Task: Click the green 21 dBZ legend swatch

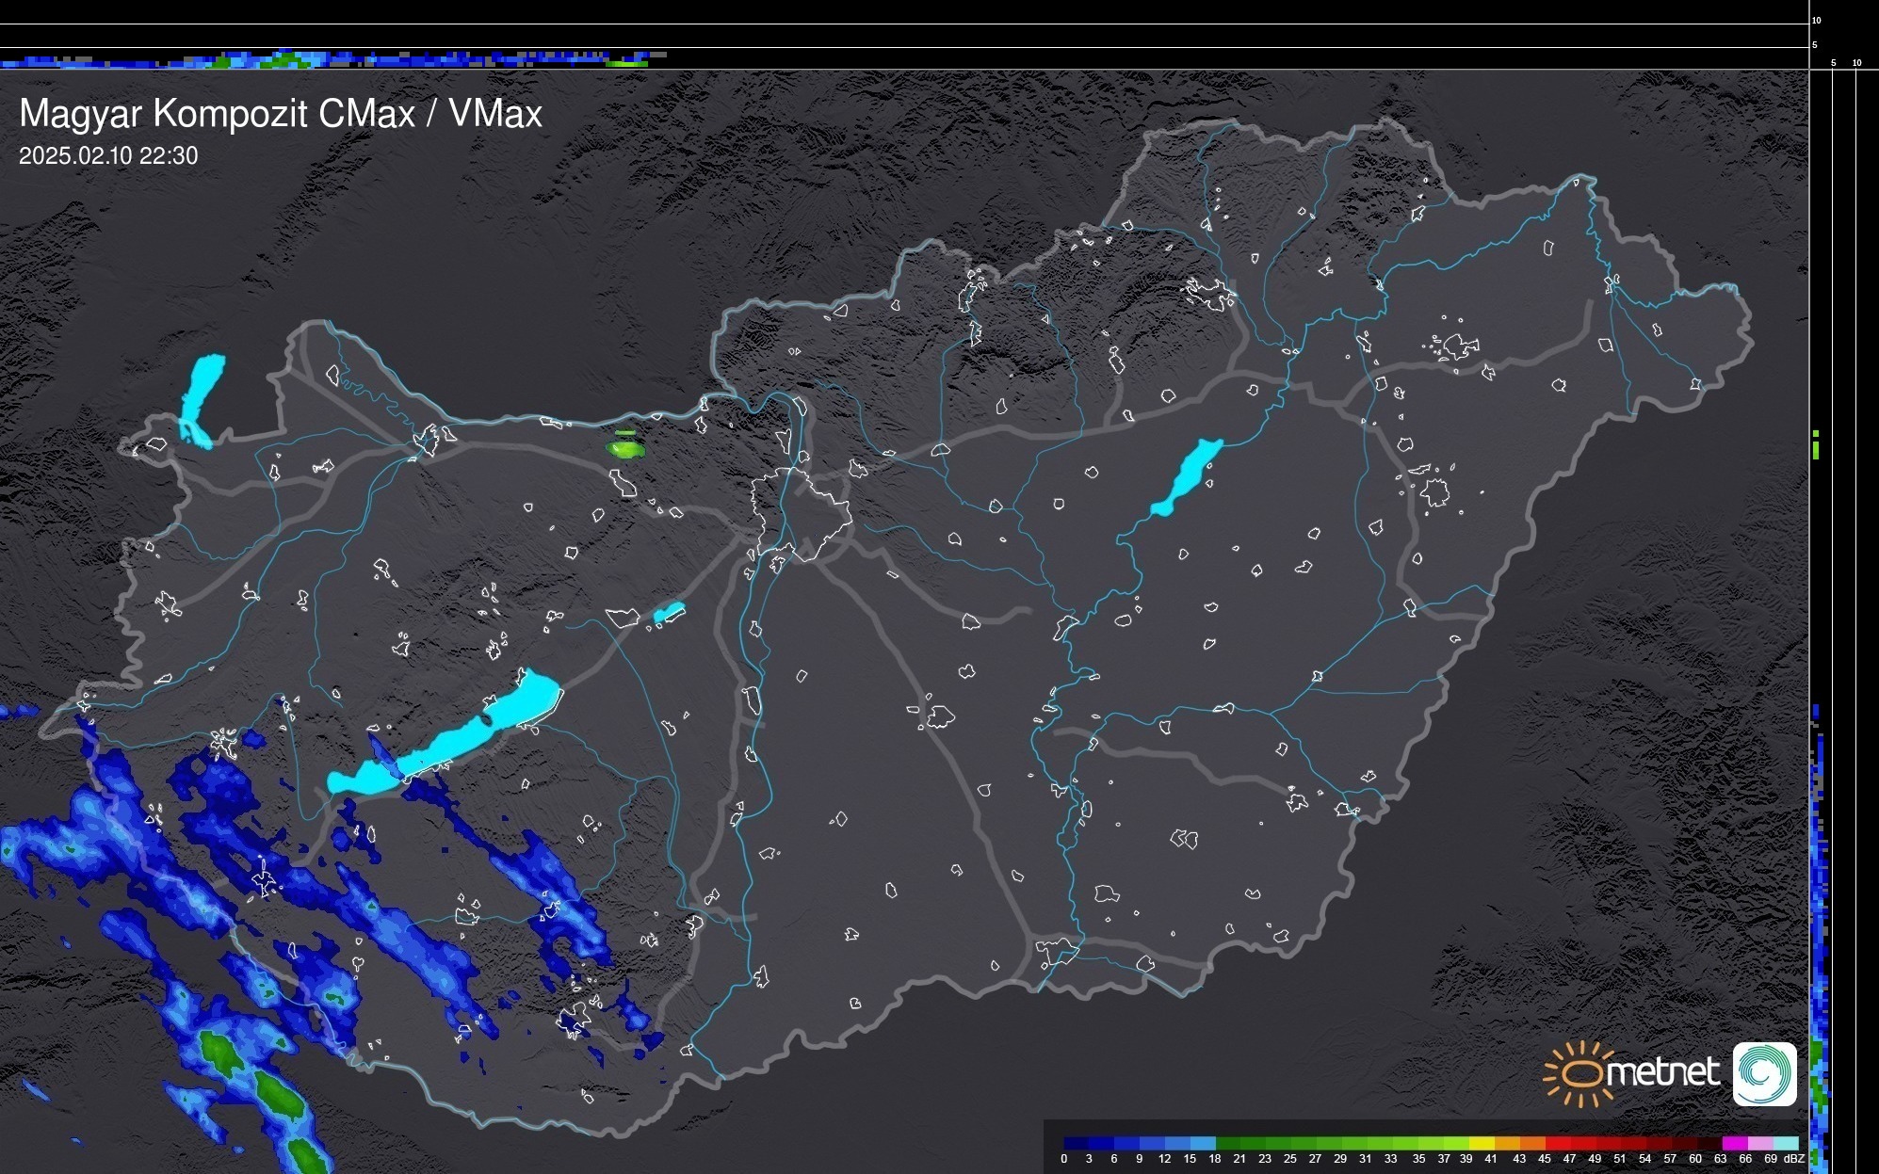Action: pos(1253,1143)
